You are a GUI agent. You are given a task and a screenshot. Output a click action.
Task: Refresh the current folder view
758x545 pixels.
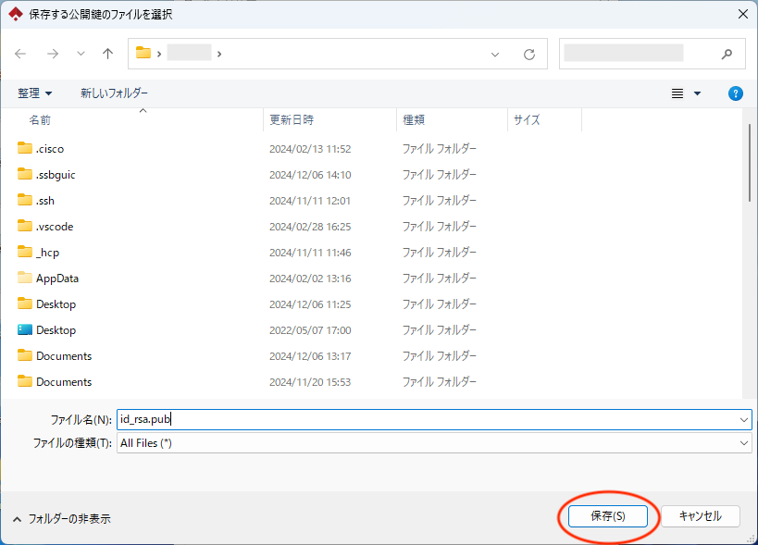pyautogui.click(x=529, y=54)
